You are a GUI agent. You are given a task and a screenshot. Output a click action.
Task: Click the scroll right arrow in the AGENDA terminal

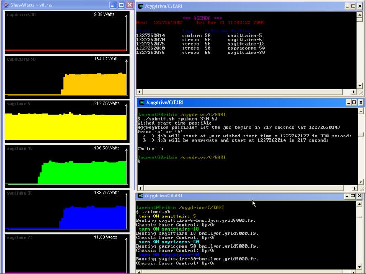click(354, 92)
